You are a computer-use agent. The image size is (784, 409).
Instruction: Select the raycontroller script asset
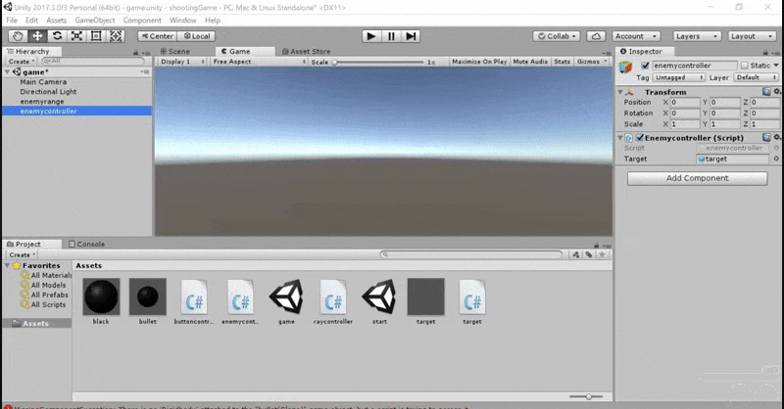pyautogui.click(x=333, y=296)
